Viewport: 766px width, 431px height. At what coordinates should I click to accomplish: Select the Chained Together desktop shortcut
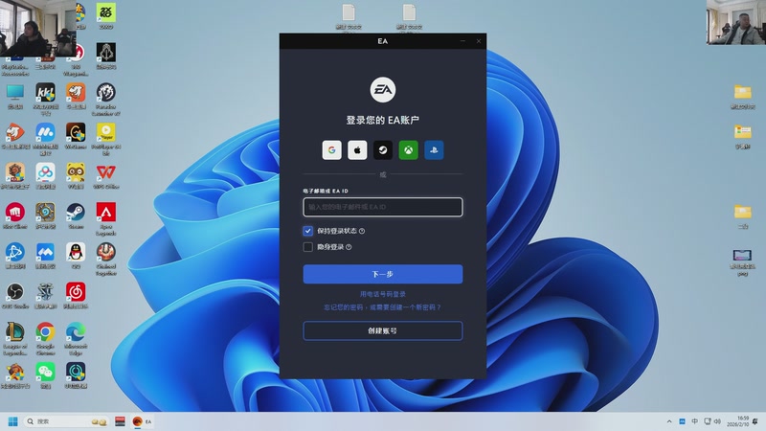(106, 259)
